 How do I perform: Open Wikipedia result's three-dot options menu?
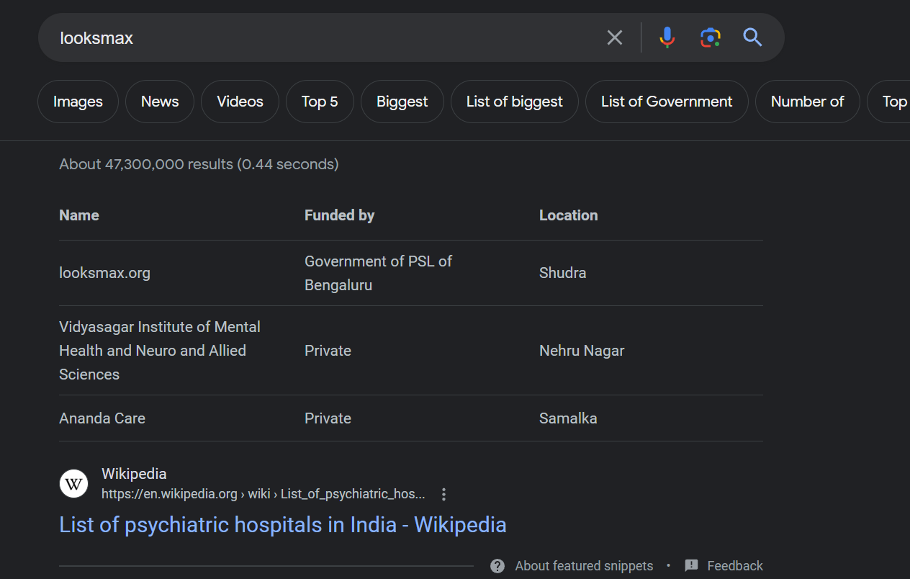pyautogui.click(x=444, y=494)
